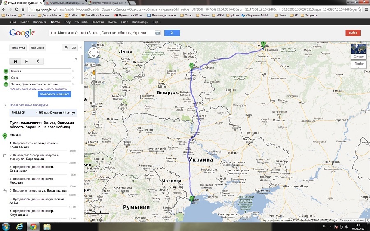Open the Ещё menu in Google bar
The image size is (370, 231).
[156, 22]
